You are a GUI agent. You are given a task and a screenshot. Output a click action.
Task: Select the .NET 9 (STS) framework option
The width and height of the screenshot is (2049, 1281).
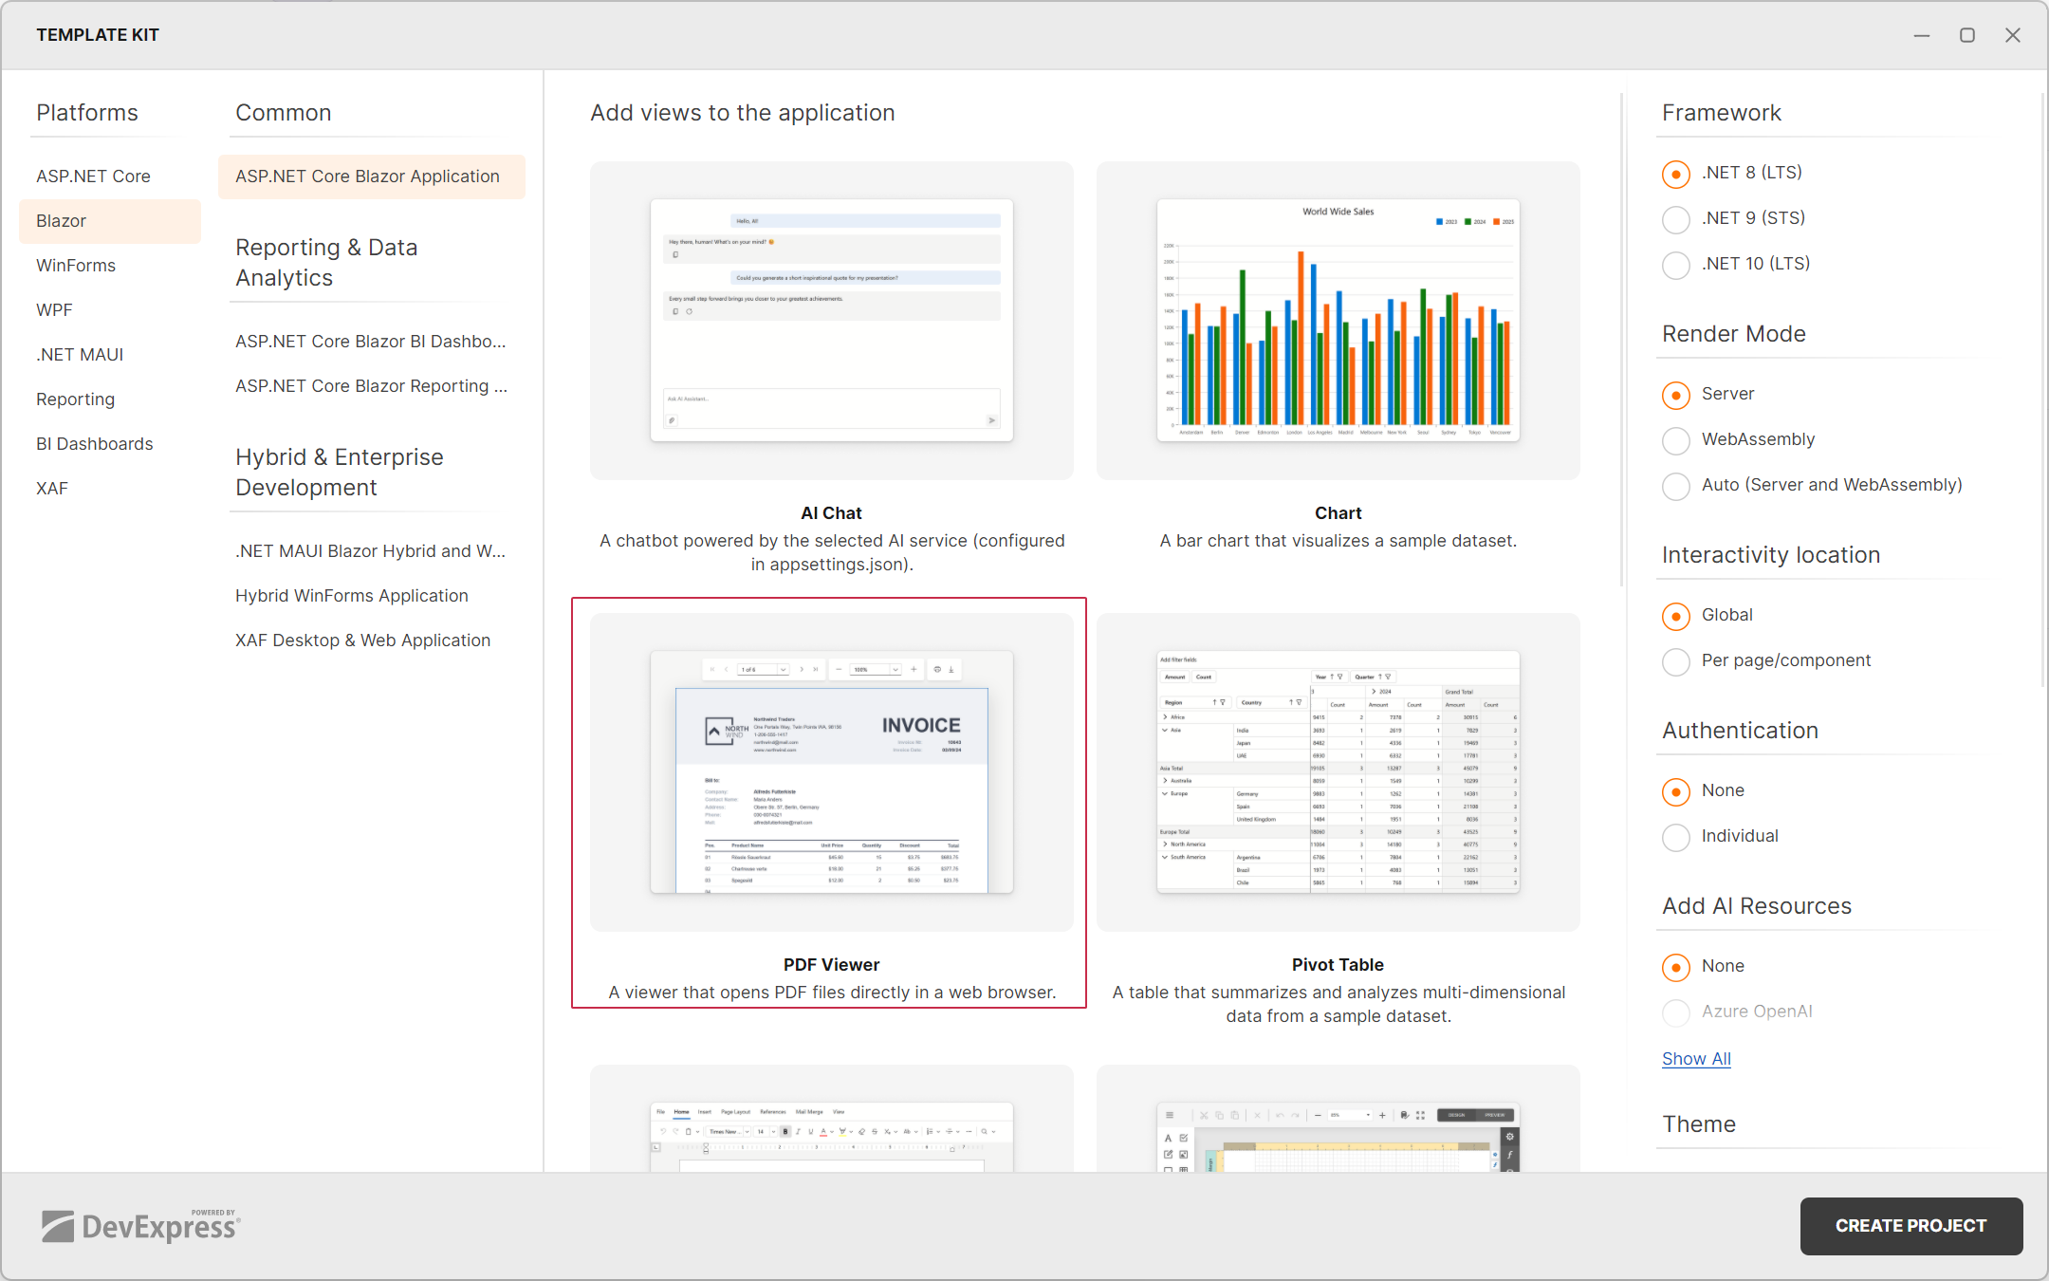coord(1675,219)
